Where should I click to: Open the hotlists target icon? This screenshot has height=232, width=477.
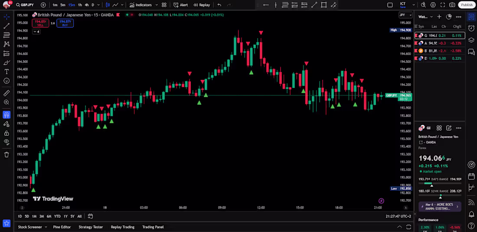point(471,165)
